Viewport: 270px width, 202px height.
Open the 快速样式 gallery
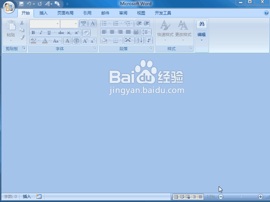(x=165, y=30)
